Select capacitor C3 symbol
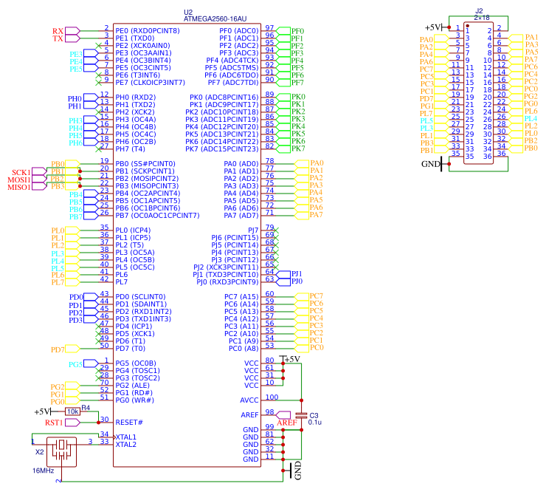 point(301,415)
